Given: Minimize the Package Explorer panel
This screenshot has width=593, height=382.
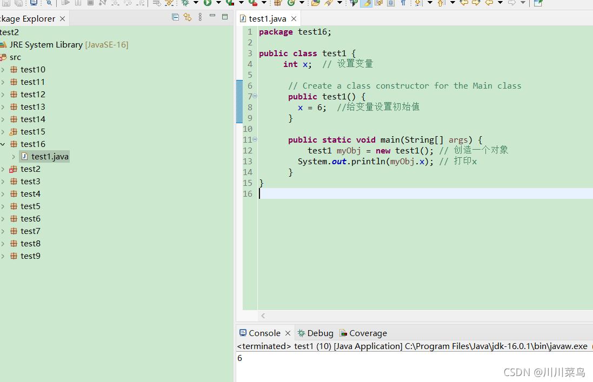Looking at the screenshot, I should coord(212,16).
